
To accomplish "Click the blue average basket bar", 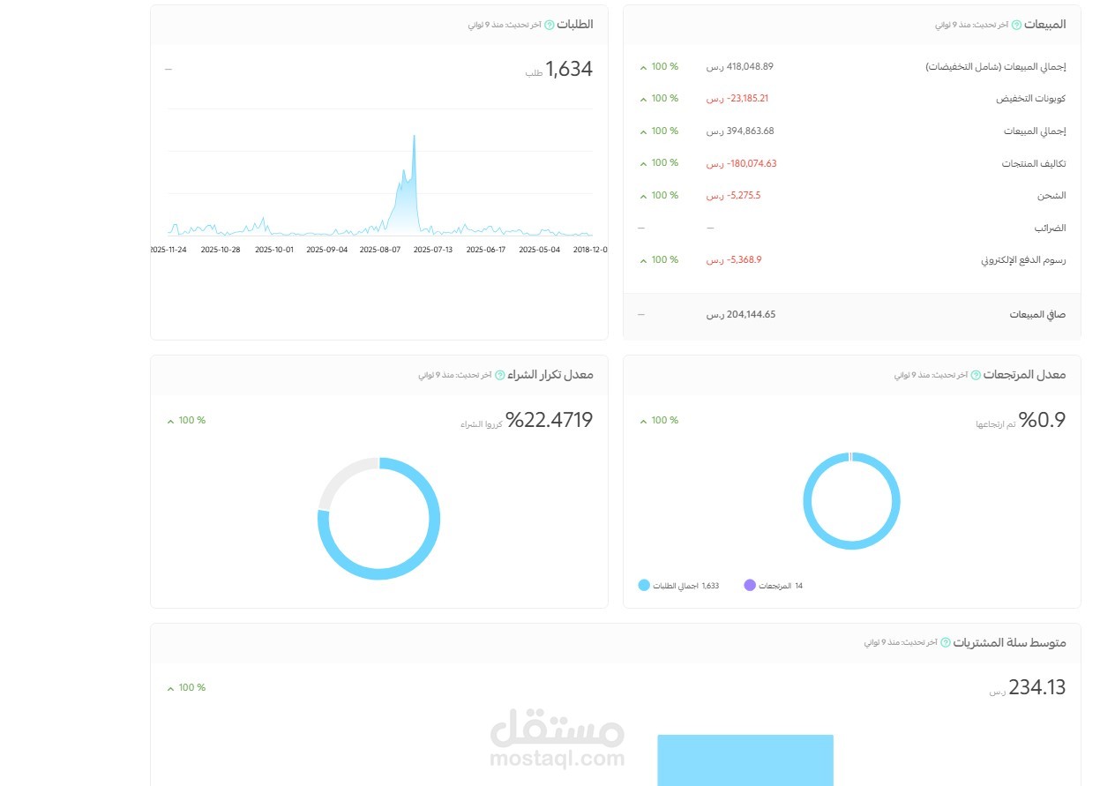I will pos(745,760).
